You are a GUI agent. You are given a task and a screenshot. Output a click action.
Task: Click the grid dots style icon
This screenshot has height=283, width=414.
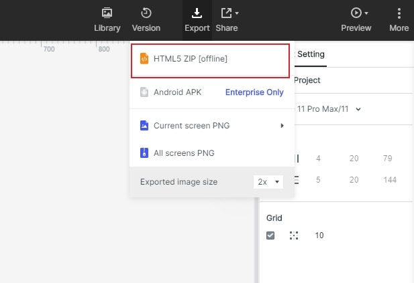click(293, 235)
